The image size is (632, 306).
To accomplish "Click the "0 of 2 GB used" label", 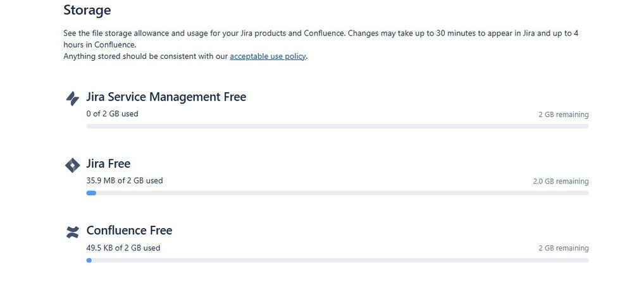I will 112,114.
